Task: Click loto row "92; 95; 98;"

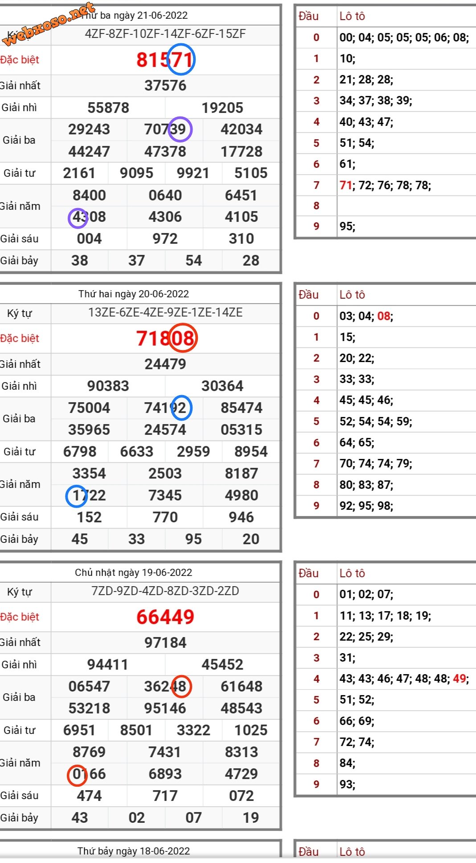Action: pos(366,506)
